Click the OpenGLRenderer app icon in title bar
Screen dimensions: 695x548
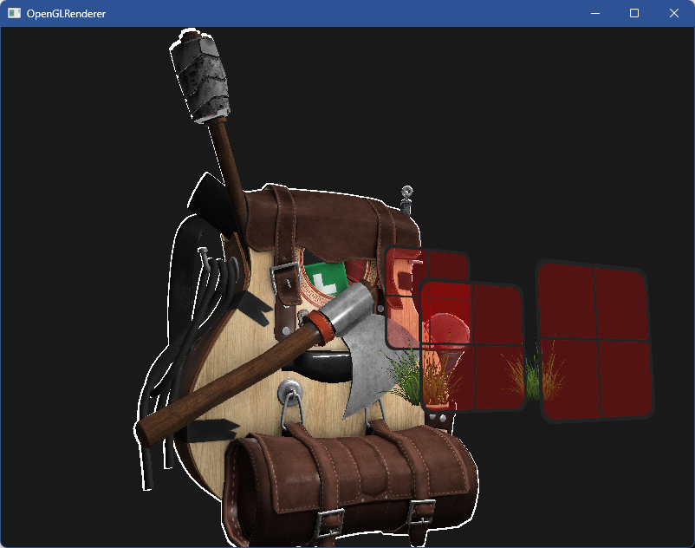(x=14, y=13)
